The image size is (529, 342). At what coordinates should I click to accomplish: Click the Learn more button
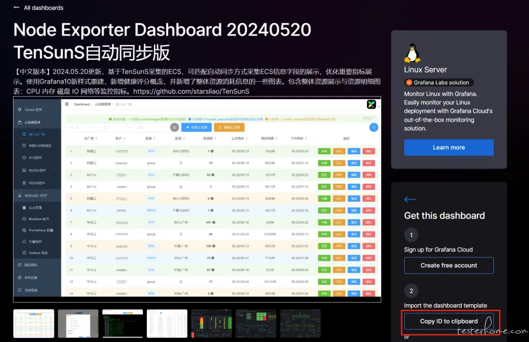click(449, 148)
